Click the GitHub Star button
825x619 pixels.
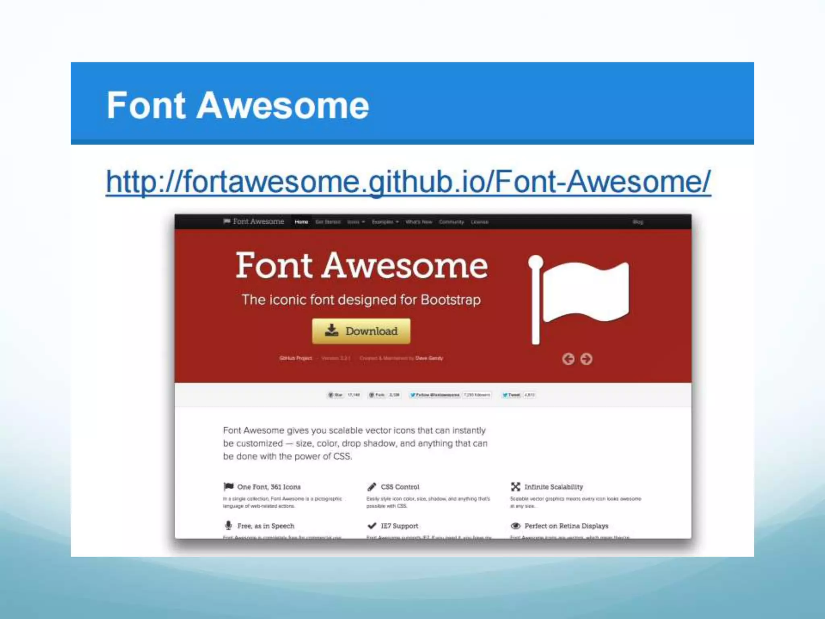(336, 395)
